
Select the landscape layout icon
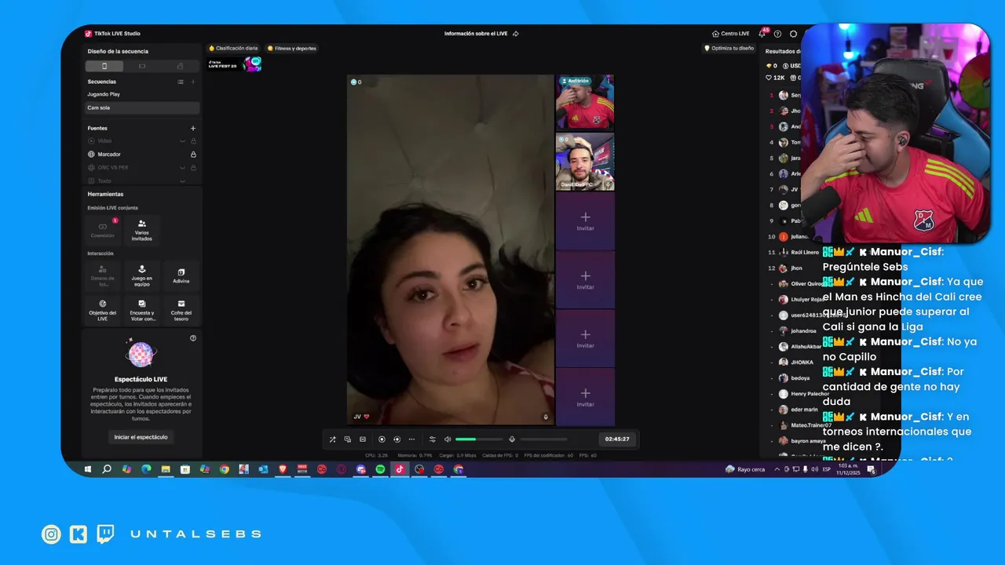click(142, 66)
